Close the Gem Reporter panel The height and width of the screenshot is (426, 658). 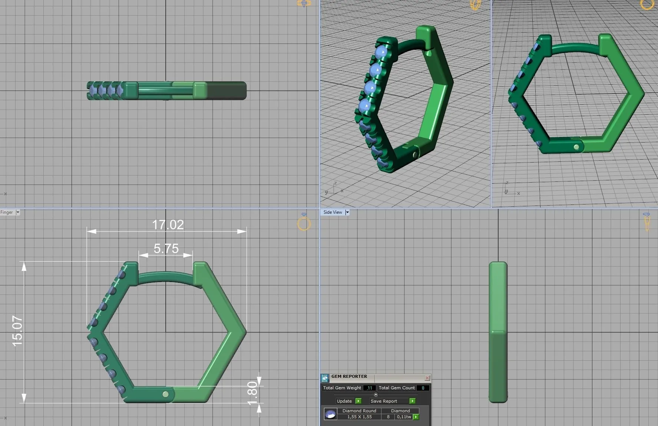point(427,378)
